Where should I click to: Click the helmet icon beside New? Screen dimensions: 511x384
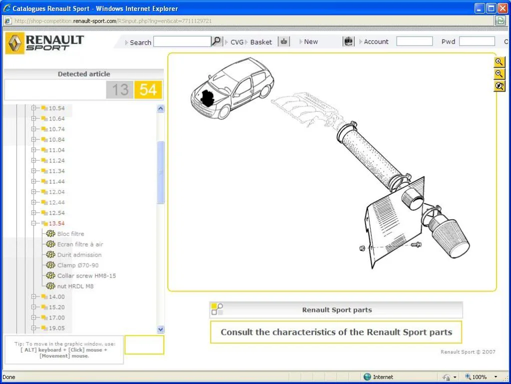coord(348,42)
